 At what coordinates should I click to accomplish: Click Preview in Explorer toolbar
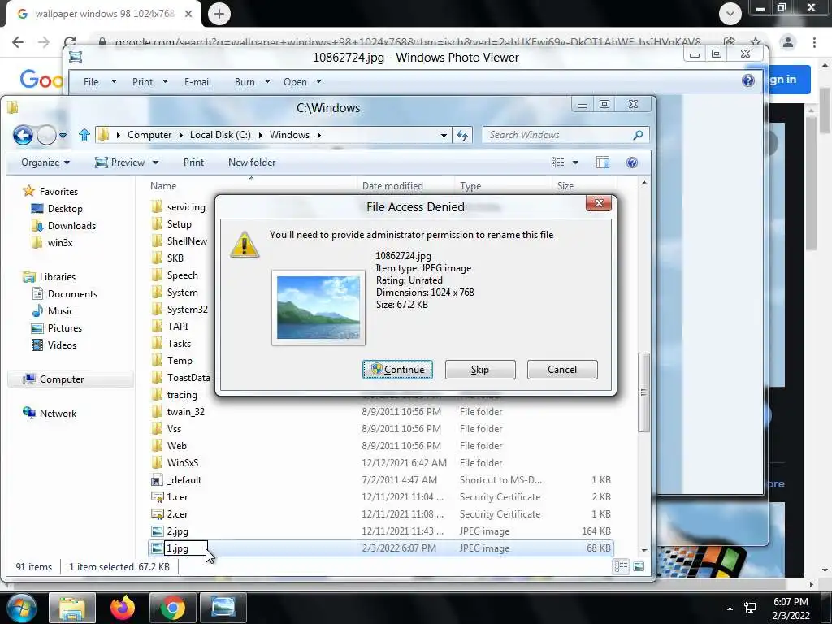tap(120, 162)
